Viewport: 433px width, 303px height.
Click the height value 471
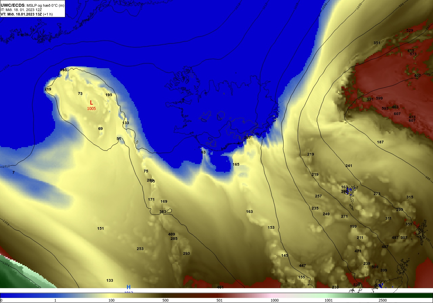tap(358, 251)
